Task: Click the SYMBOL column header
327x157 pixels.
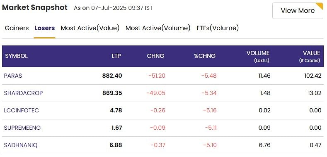Action: (x=17, y=56)
